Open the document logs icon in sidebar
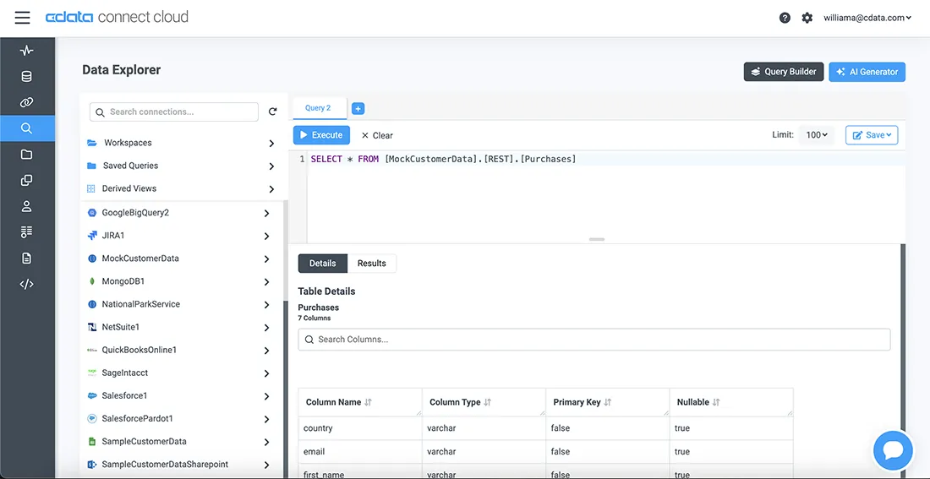 [26, 258]
